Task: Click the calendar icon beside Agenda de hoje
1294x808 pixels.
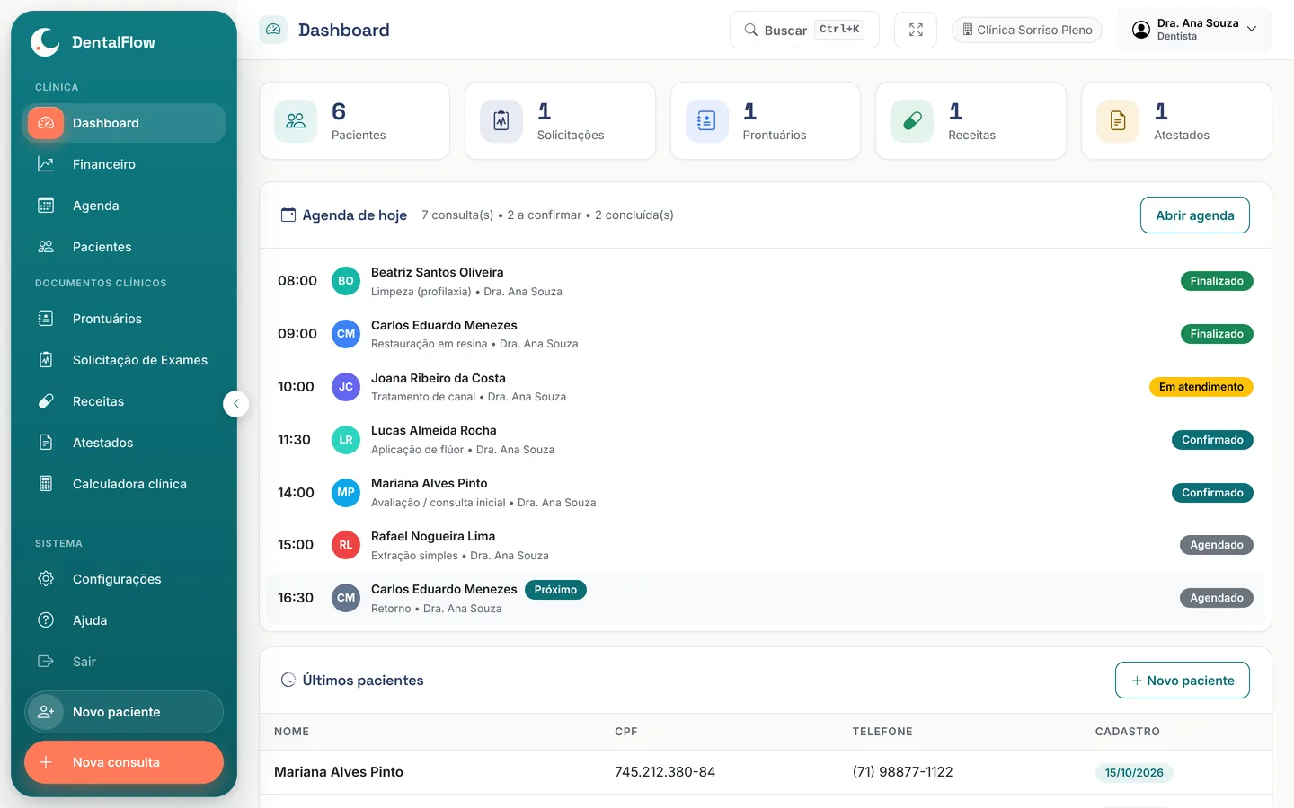Action: point(288,215)
